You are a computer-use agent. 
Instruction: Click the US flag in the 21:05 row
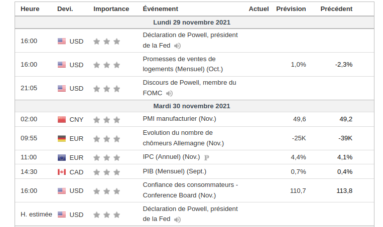62,89
